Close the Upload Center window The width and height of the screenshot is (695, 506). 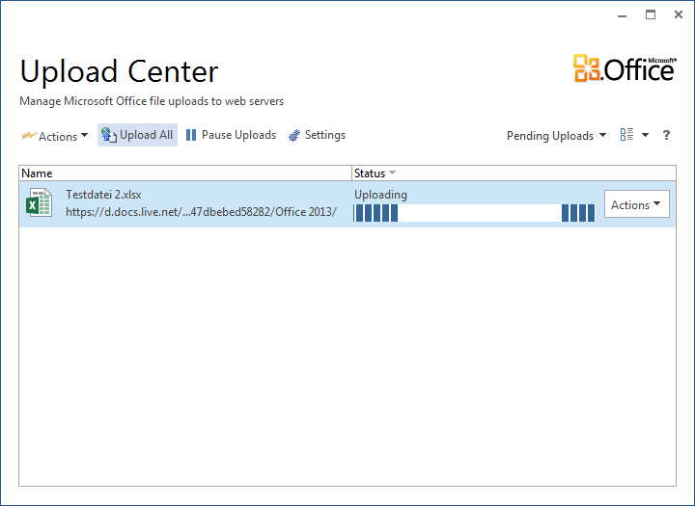pos(679,14)
